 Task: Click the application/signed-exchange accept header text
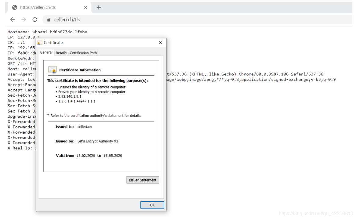[274, 79]
